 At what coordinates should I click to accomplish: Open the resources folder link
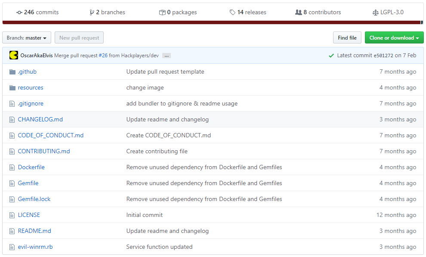31,88
